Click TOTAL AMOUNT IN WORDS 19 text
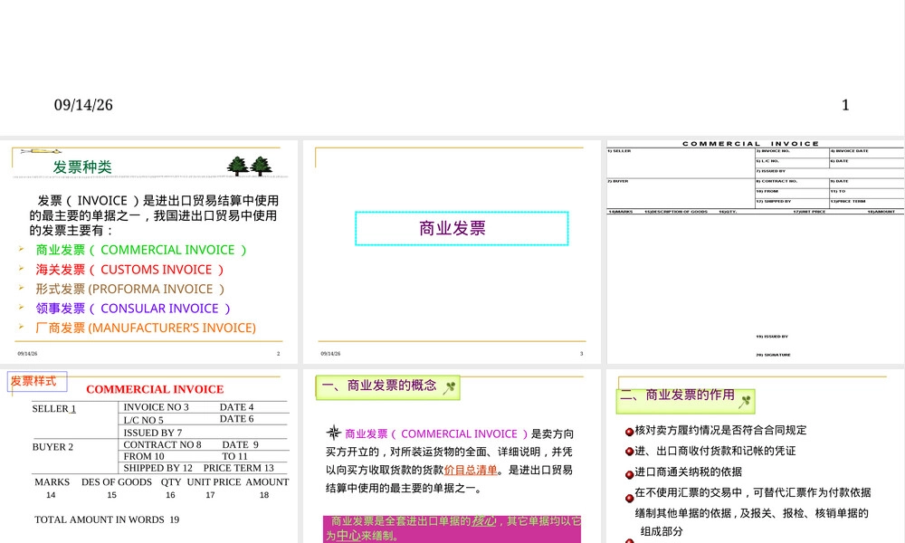905x543 pixels. click(107, 519)
